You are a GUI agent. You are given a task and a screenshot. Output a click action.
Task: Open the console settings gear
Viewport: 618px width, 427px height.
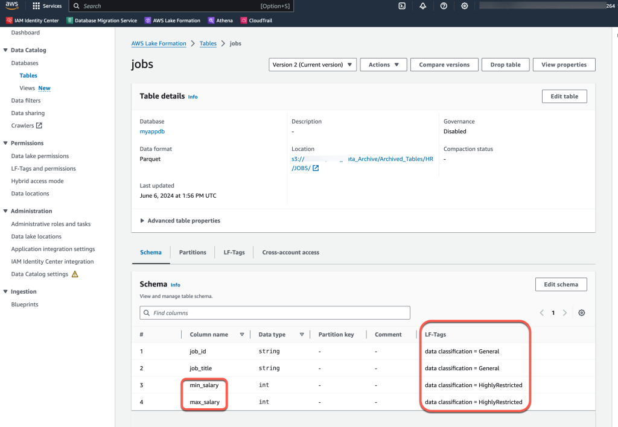point(464,6)
